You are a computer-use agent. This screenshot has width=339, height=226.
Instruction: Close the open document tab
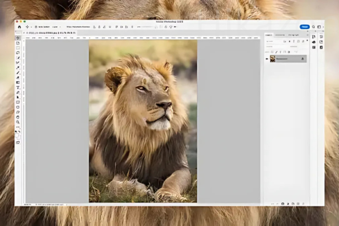(24, 33)
